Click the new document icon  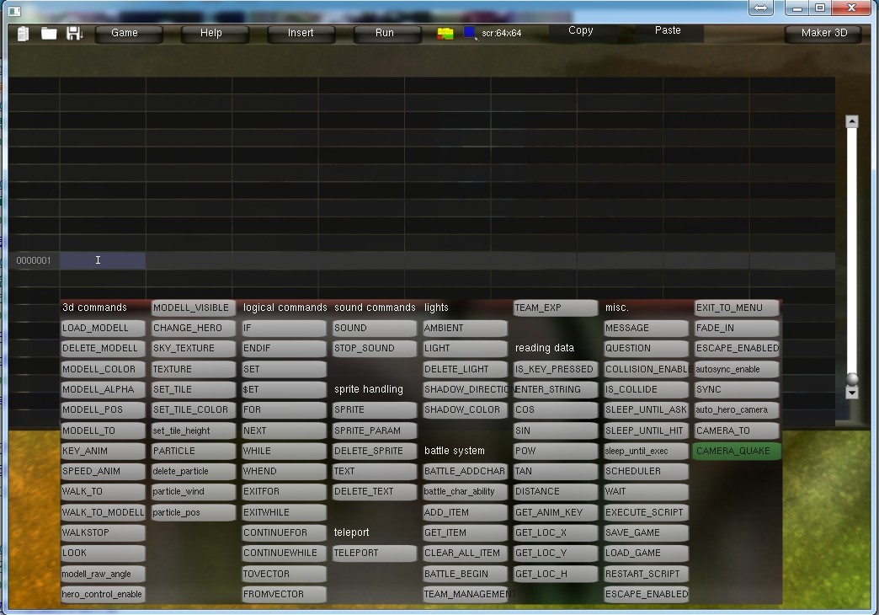23,34
